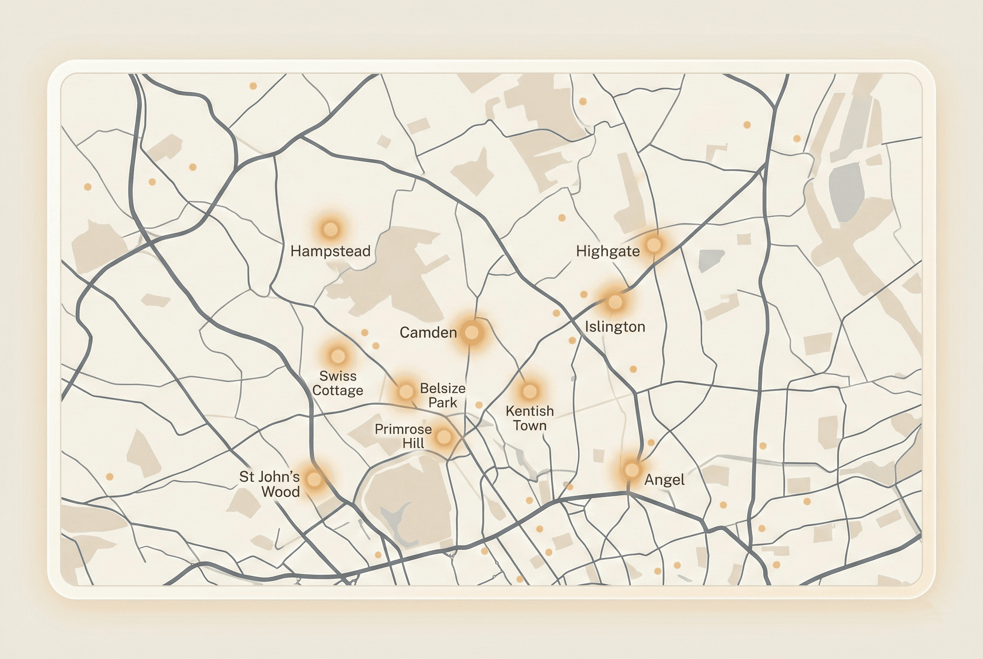This screenshot has width=983, height=659.
Task: Select the Swiss Cottage marker
Action: 338,356
